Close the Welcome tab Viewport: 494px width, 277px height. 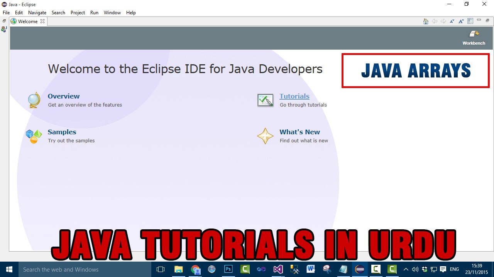(x=42, y=21)
